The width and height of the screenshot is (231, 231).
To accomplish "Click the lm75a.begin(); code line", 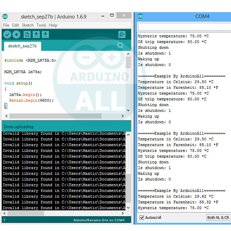I will pos(26,95).
